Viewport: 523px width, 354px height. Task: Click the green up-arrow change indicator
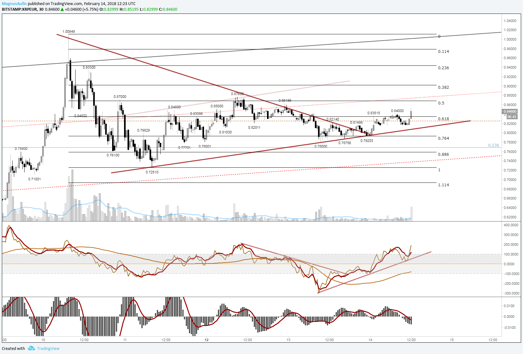click(62, 9)
